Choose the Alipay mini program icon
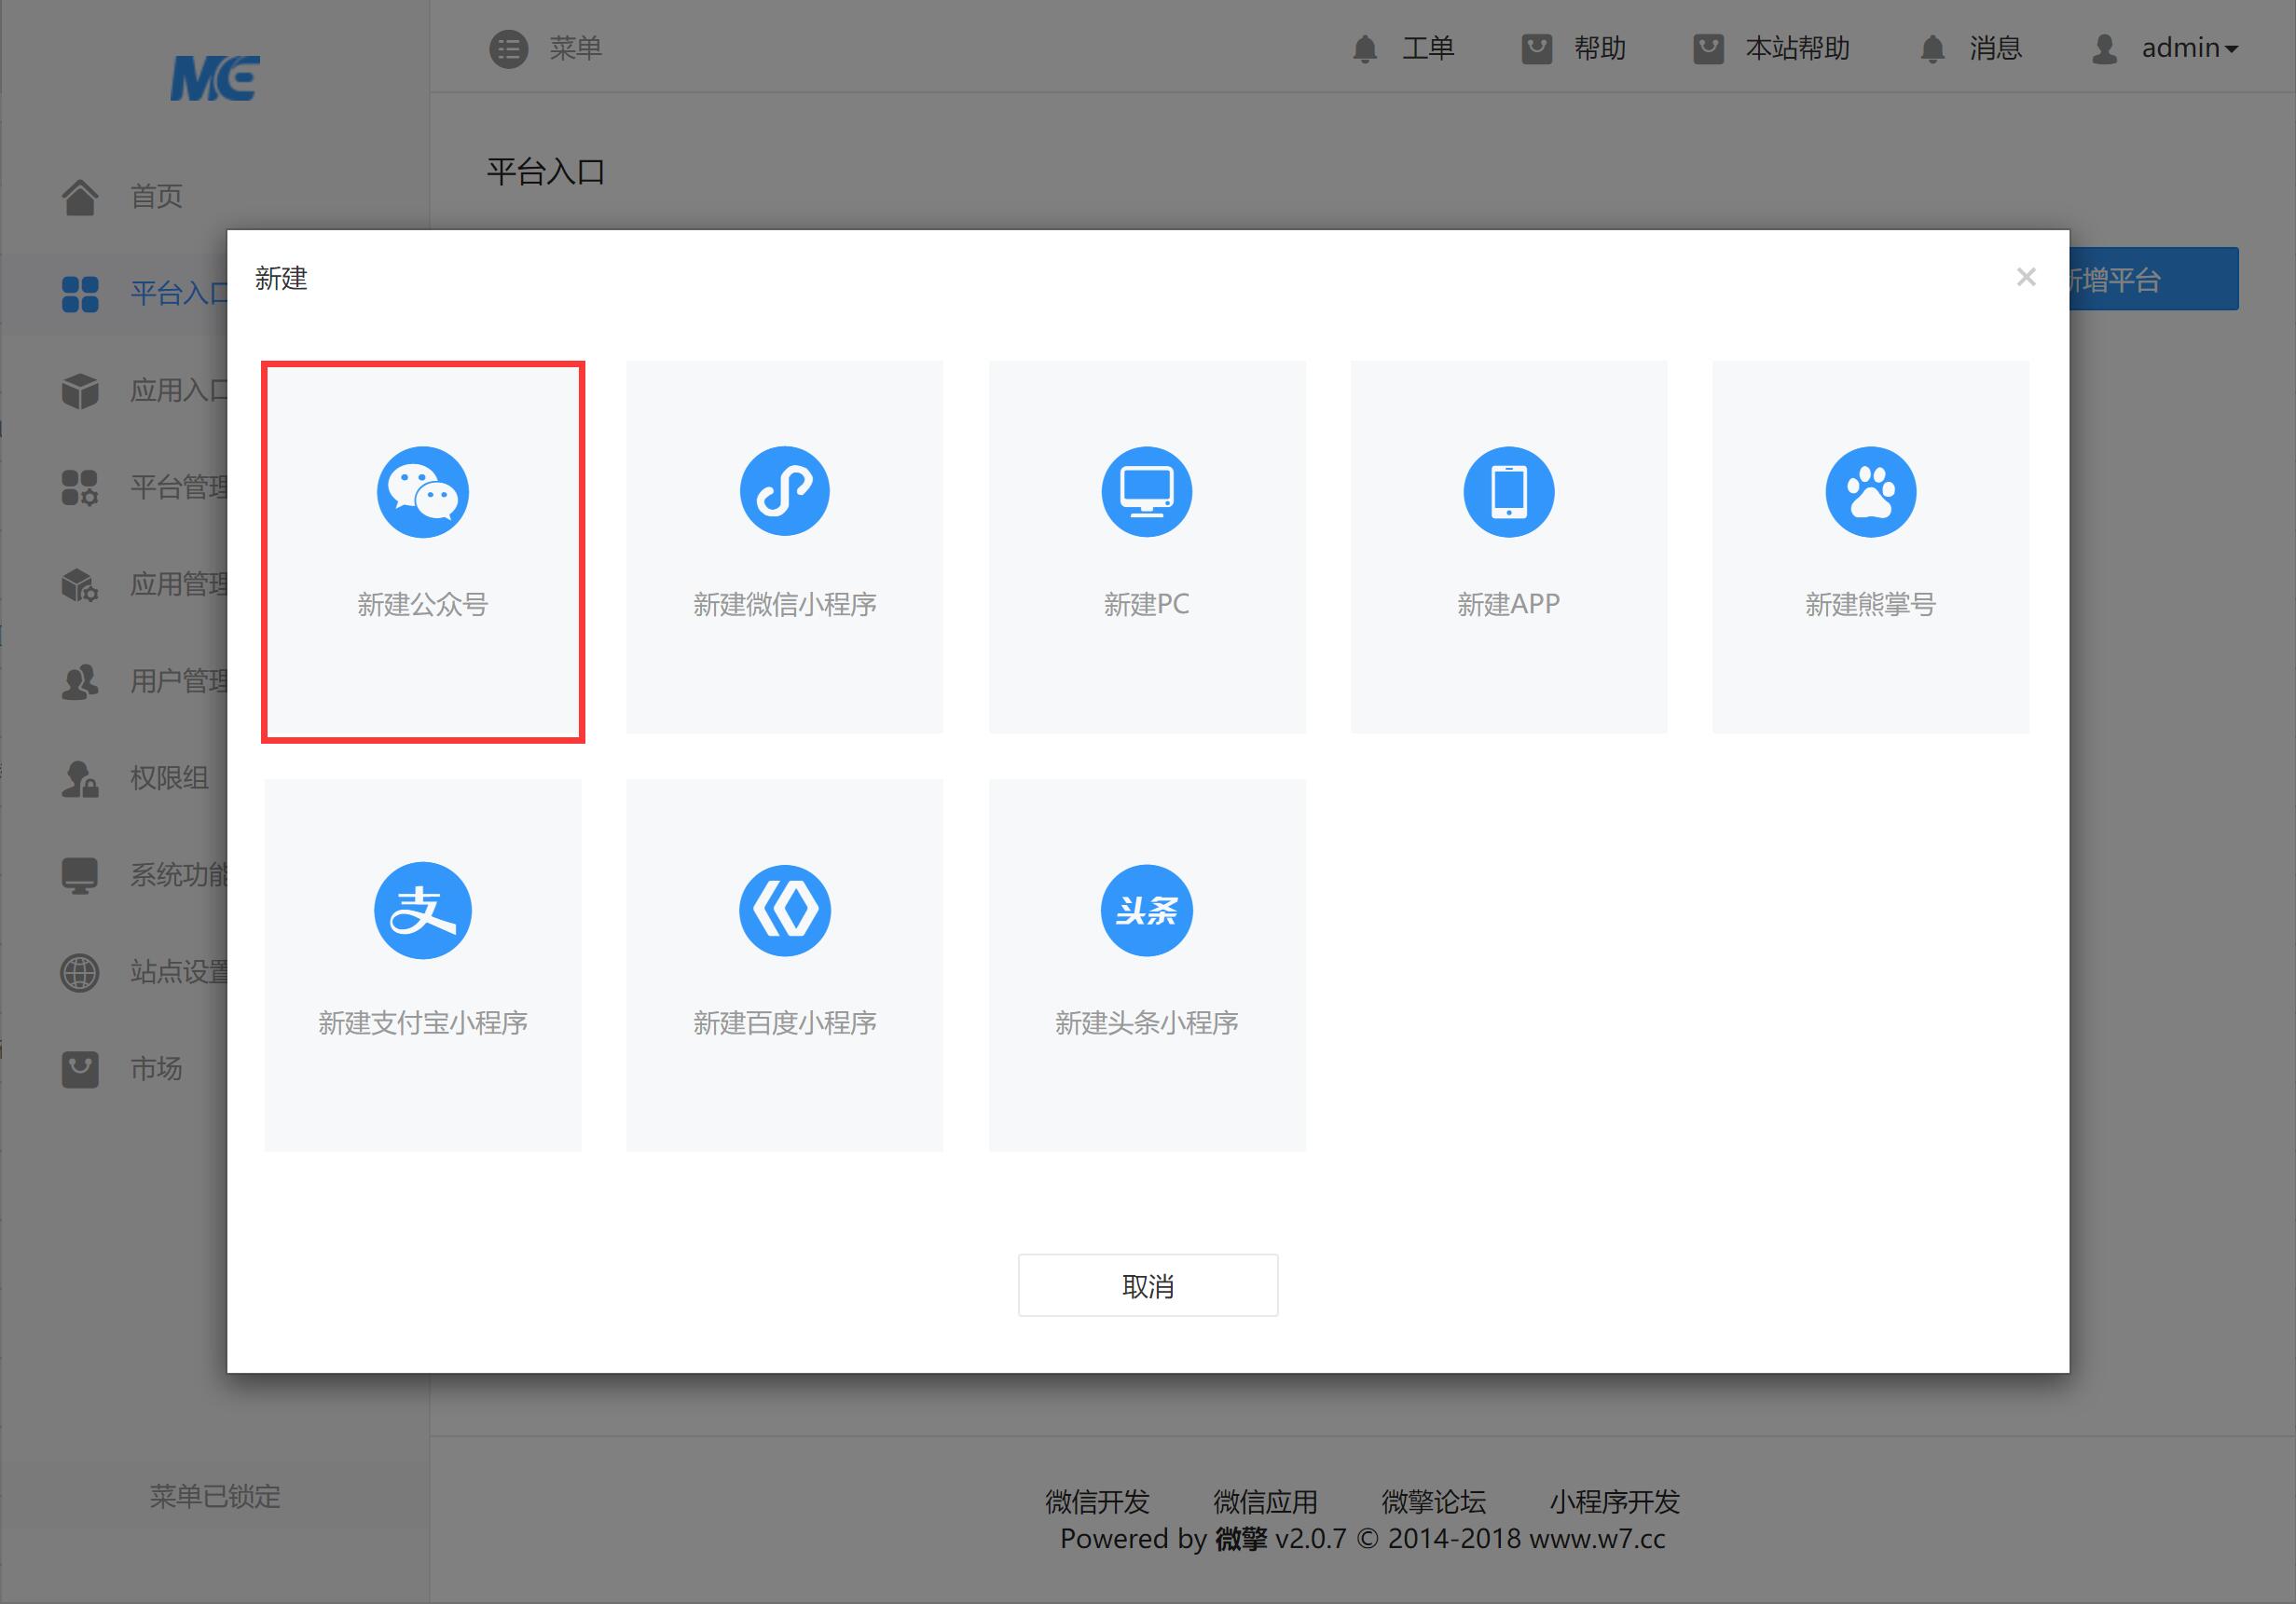This screenshot has height=1604, width=2296. 422,910
